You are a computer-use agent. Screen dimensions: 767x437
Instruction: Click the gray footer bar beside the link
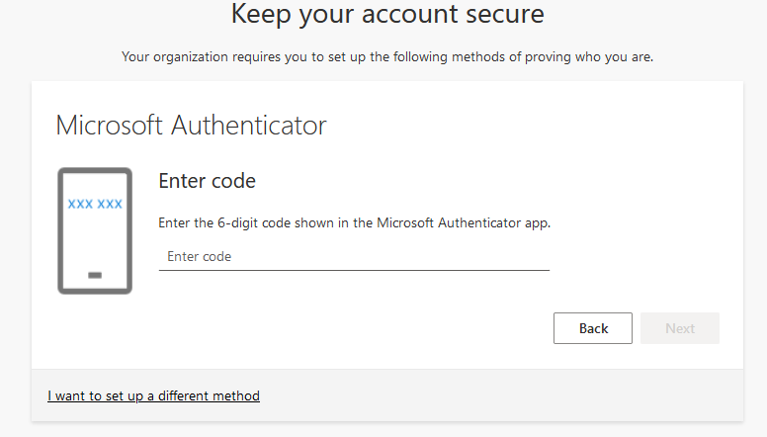point(494,395)
